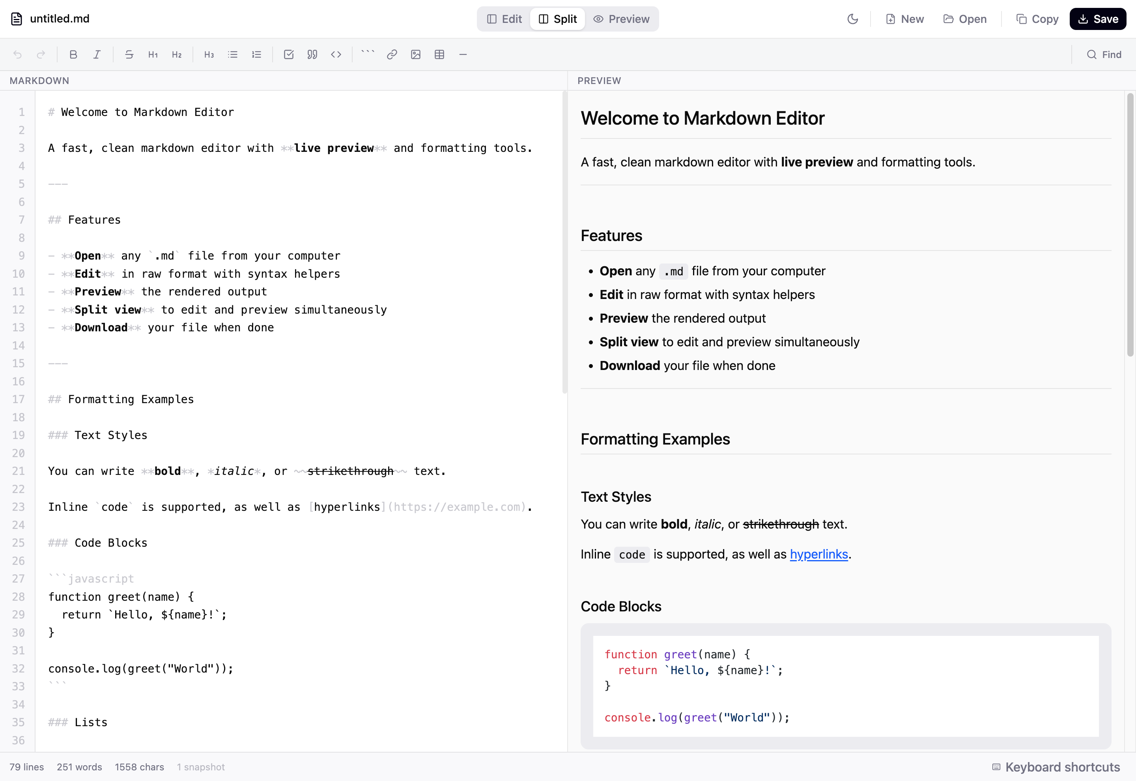The height and width of the screenshot is (781, 1136).
Task: Insert a horizontal rule
Action: 463,54
